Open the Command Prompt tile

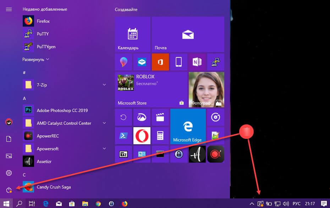(160, 154)
